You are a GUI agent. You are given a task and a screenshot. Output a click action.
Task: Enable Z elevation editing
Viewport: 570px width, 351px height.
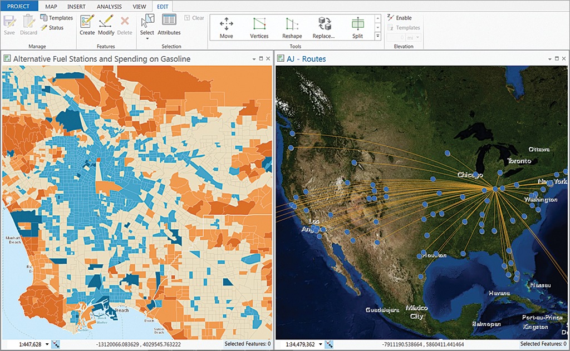click(400, 18)
